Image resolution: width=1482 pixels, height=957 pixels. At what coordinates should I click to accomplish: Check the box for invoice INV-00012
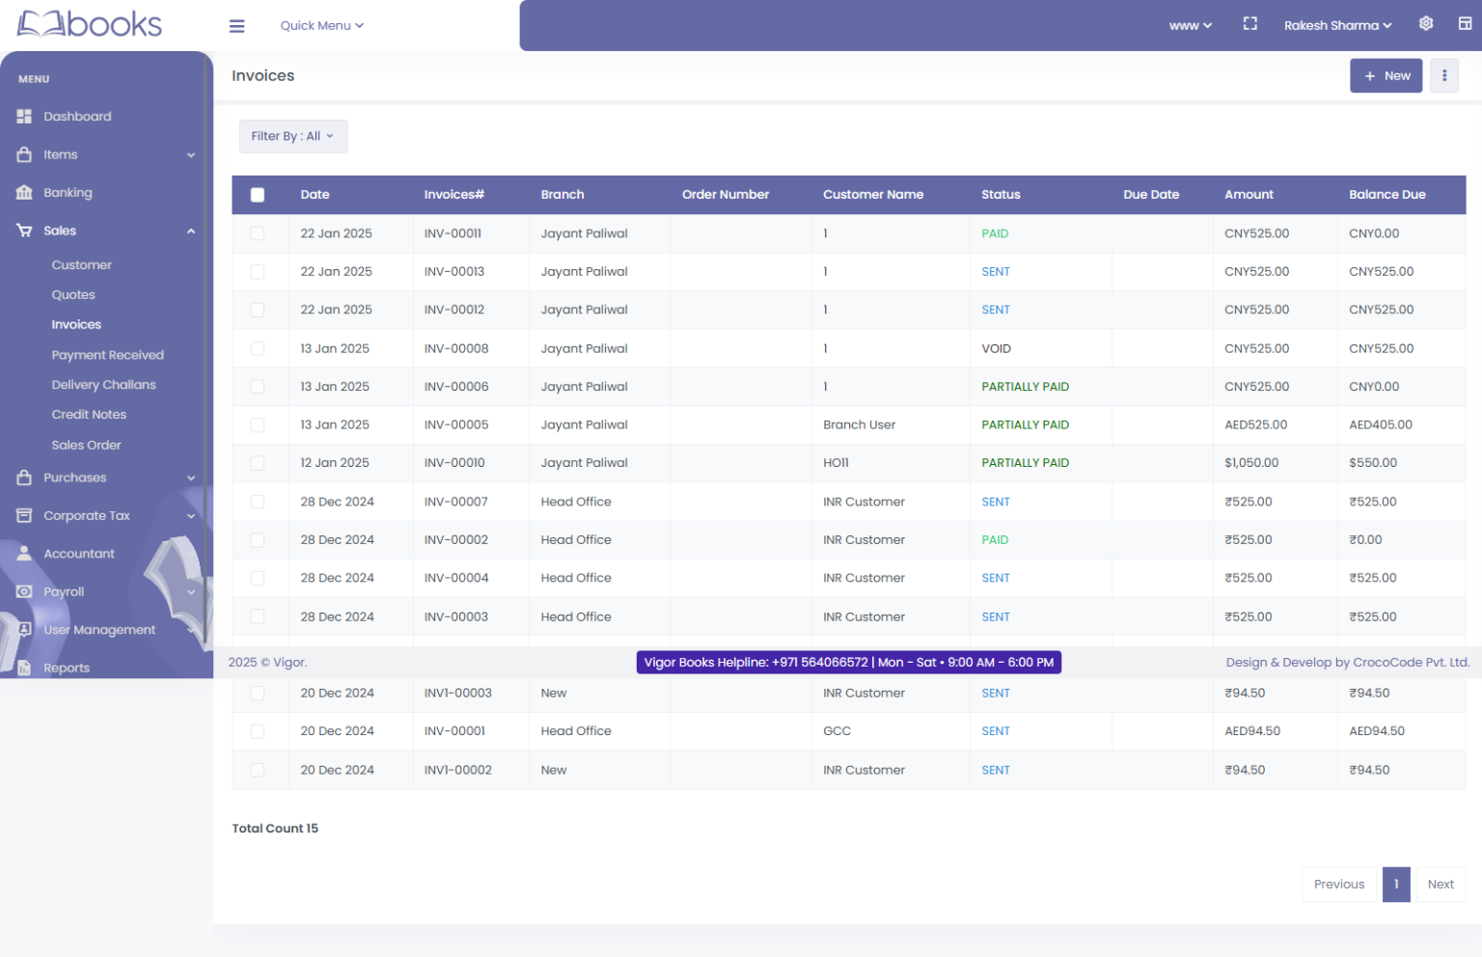coord(258,310)
